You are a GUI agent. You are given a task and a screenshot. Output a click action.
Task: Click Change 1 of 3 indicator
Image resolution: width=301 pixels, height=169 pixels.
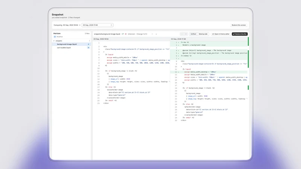click(142, 34)
